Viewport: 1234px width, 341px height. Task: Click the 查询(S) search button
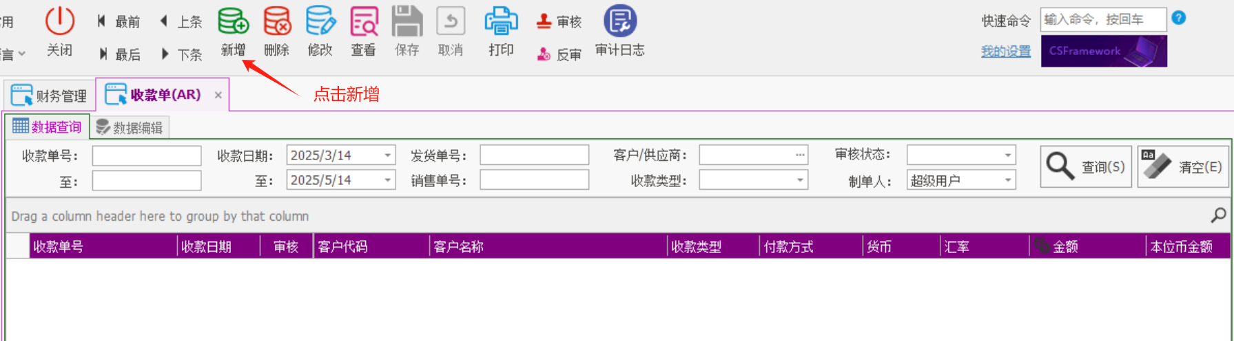point(1086,166)
